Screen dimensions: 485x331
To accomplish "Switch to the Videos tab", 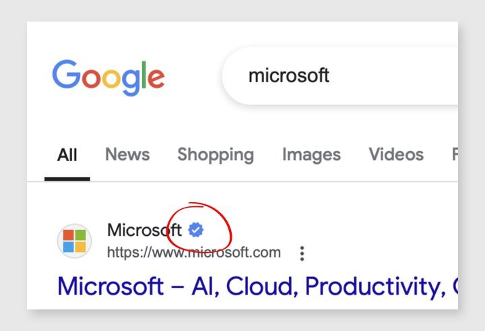I will (396, 154).
